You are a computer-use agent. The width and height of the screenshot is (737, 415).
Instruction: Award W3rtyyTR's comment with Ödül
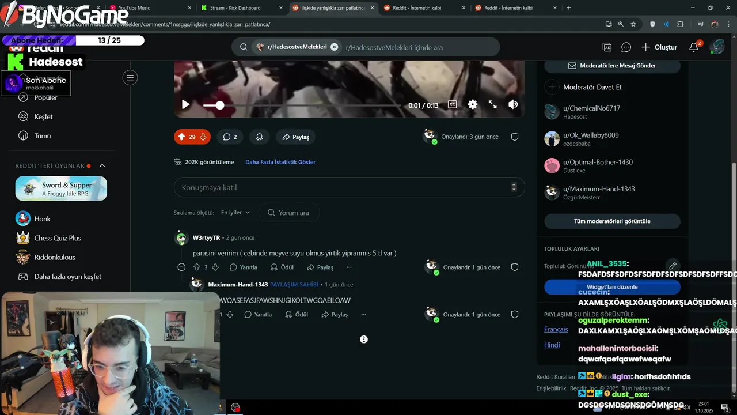282,267
